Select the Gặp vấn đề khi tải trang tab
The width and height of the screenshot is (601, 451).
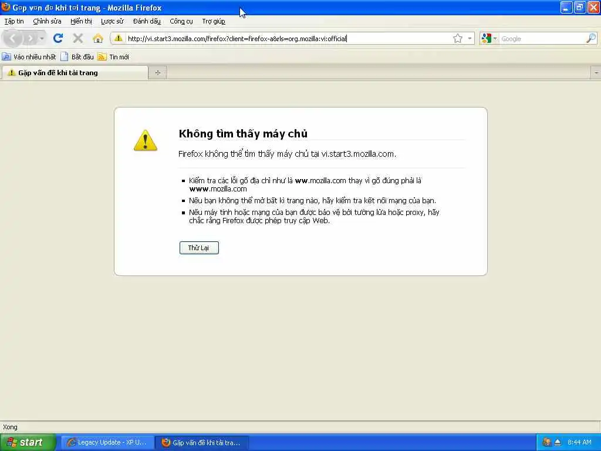tap(75, 73)
